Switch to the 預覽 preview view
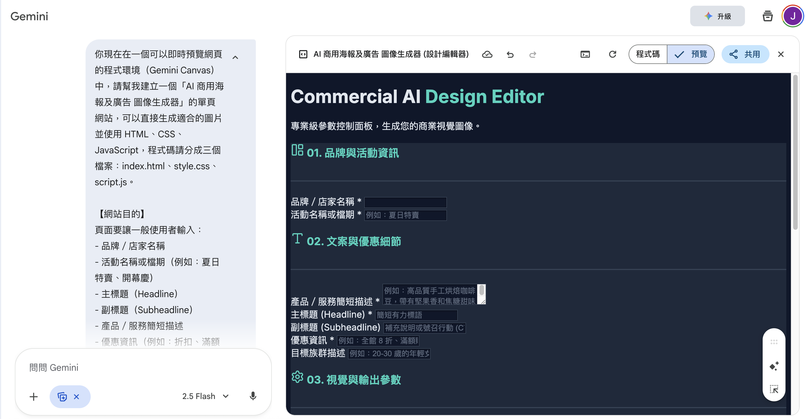Screen dimensions: 806x419 click(x=691, y=55)
